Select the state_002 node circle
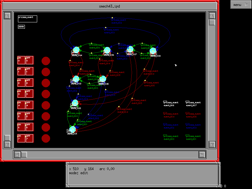The image size is (252, 189). coord(75,103)
